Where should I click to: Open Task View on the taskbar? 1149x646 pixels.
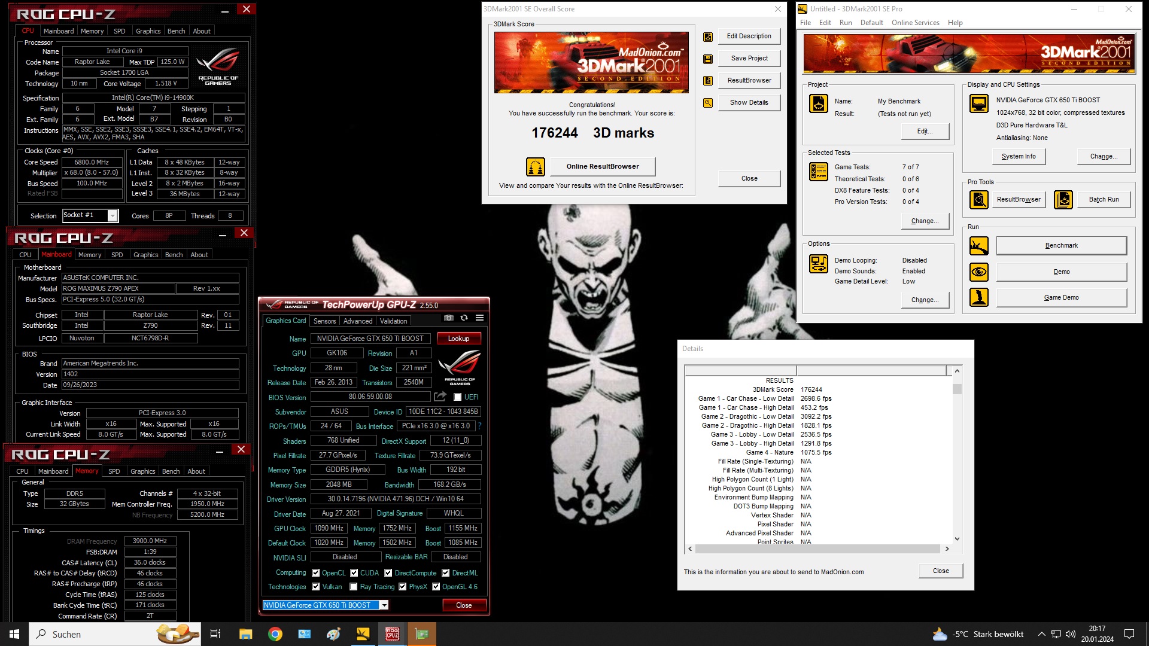[x=215, y=634]
